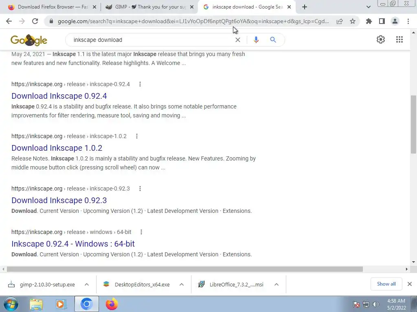Close the GIMP tab
Image resolution: width=417 pixels, height=312 pixels.
(x=192, y=7)
